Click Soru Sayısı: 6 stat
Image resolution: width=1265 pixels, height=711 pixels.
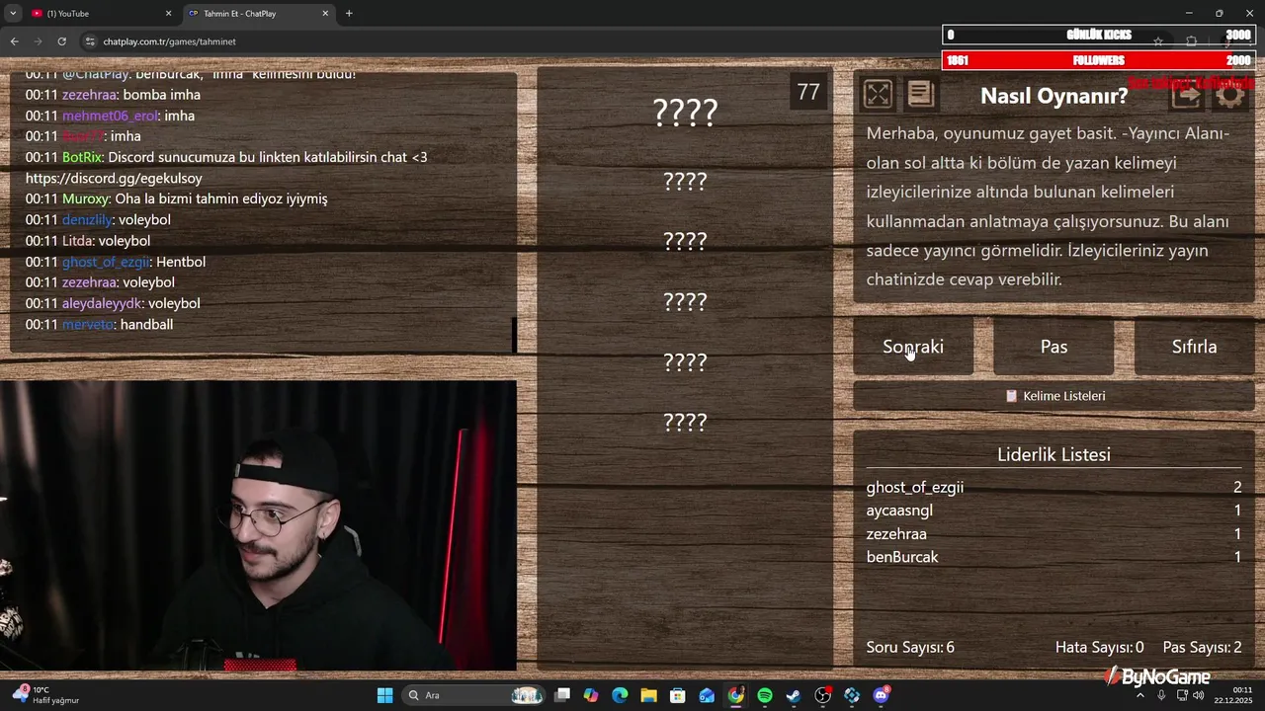tap(910, 648)
